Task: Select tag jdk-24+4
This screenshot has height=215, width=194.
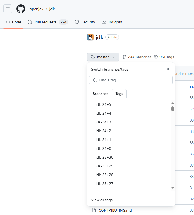Action: pos(103,113)
